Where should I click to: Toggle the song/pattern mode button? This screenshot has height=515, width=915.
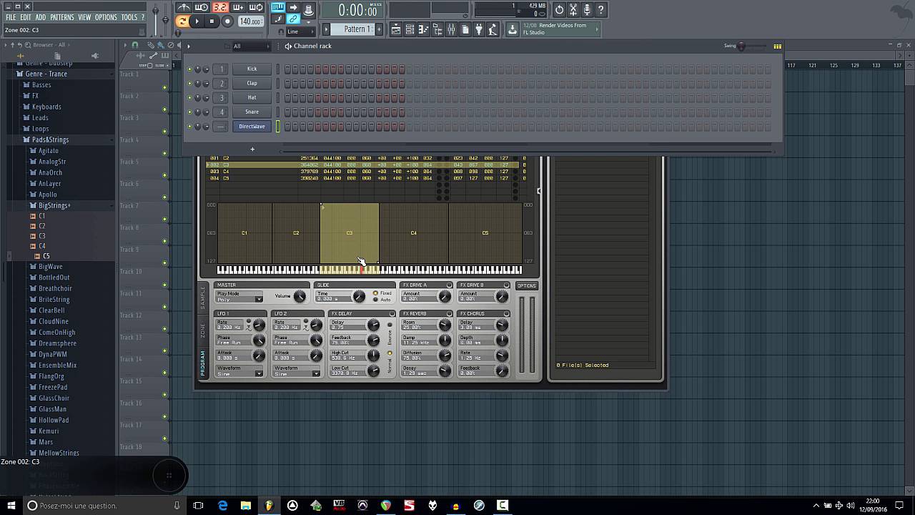coord(182,21)
